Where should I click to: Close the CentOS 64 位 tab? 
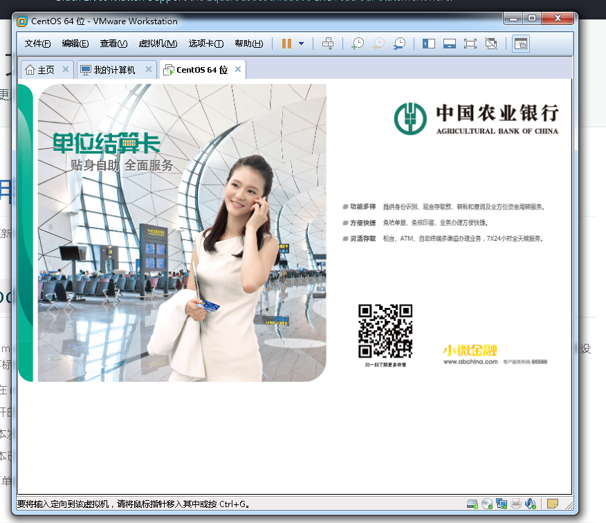pyautogui.click(x=237, y=69)
